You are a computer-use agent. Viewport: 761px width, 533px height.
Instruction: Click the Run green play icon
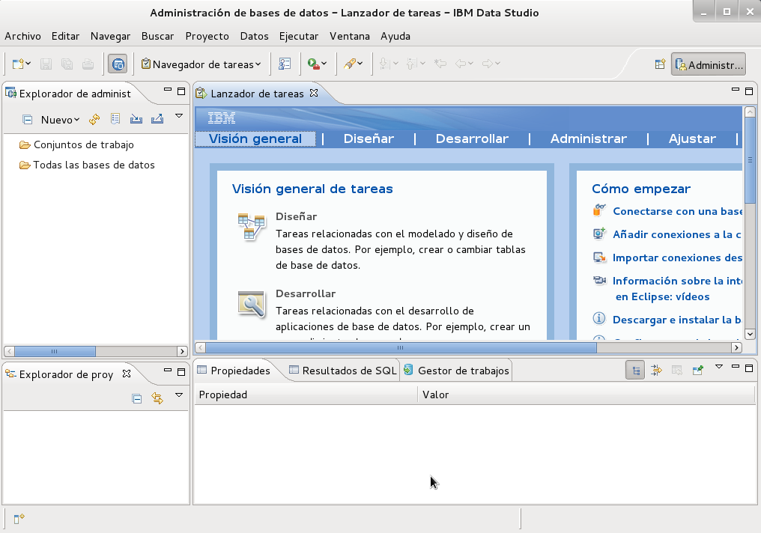tap(313, 64)
